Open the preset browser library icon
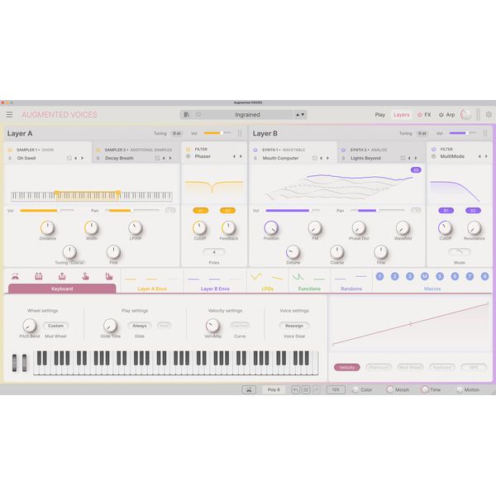 pyautogui.click(x=187, y=115)
